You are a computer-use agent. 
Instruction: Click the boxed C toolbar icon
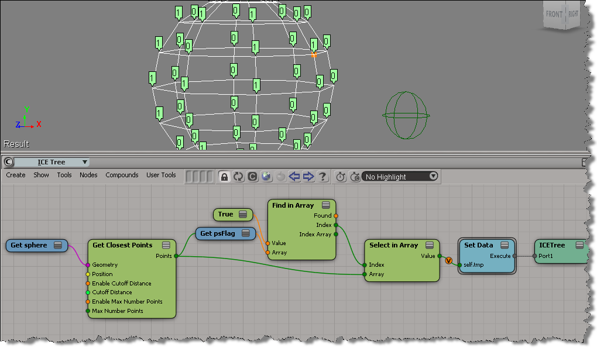coord(252,177)
